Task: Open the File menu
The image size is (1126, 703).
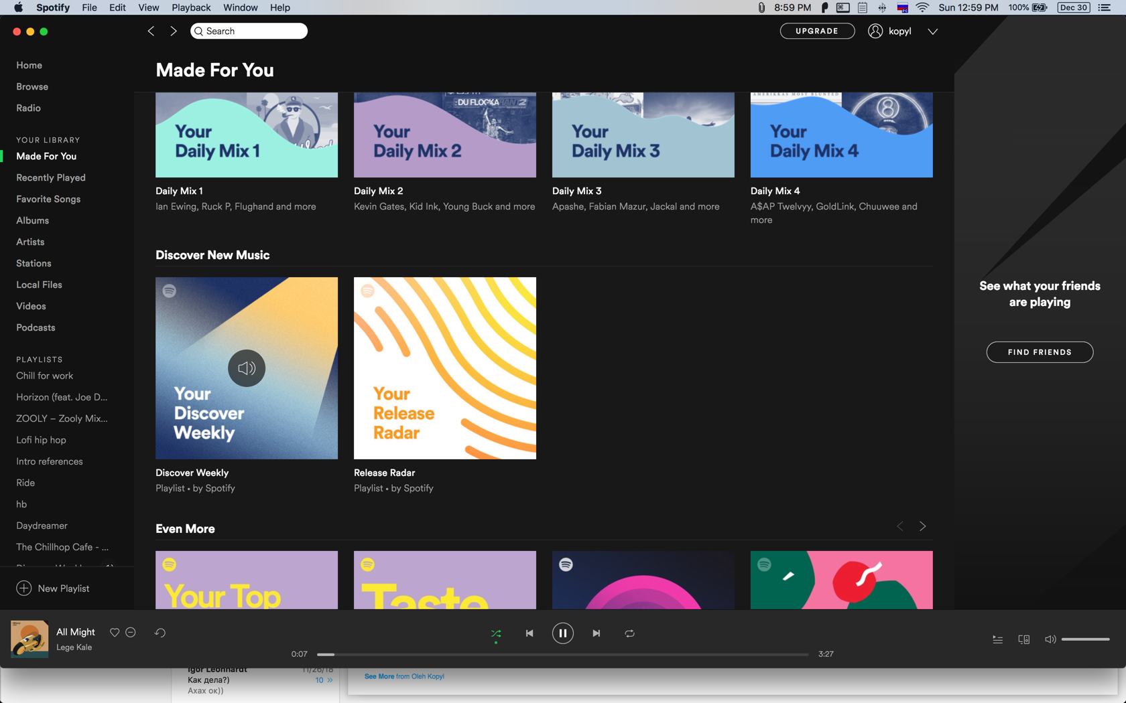Action: point(89,7)
